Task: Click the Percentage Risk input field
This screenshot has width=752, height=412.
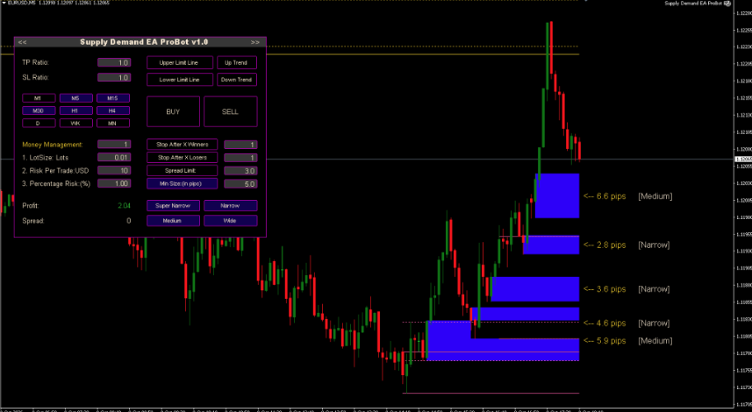Action: point(114,183)
